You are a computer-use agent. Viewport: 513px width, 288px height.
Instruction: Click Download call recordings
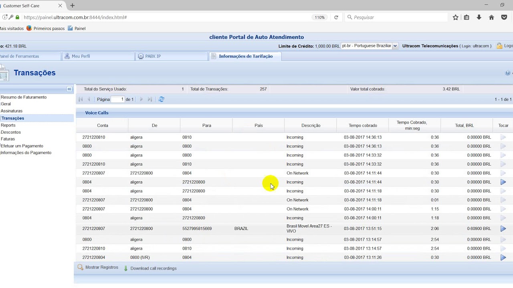pos(149,268)
